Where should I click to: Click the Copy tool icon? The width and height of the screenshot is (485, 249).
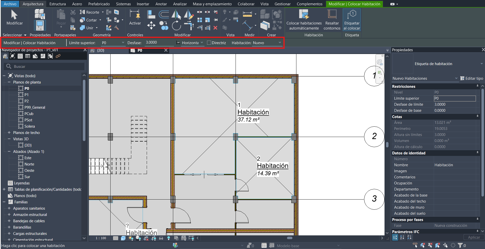point(164,25)
